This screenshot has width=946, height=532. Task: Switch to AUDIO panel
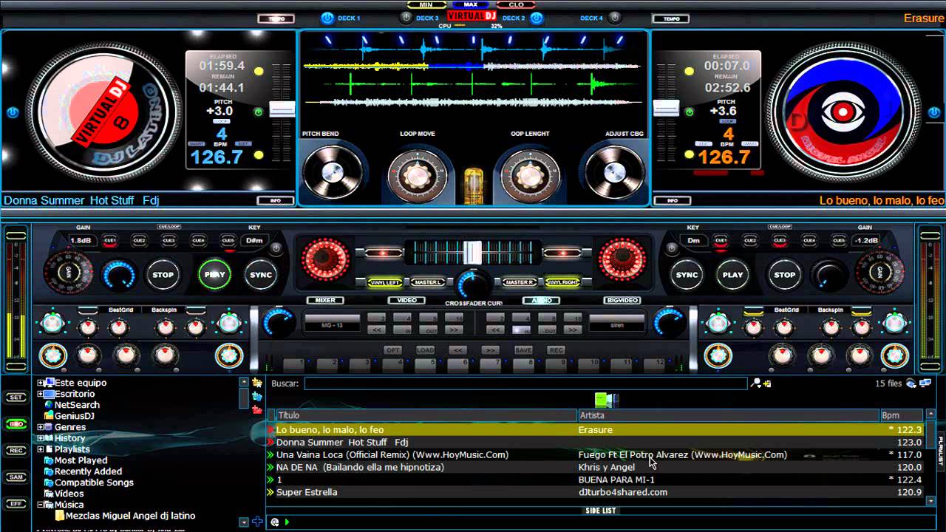click(x=541, y=301)
